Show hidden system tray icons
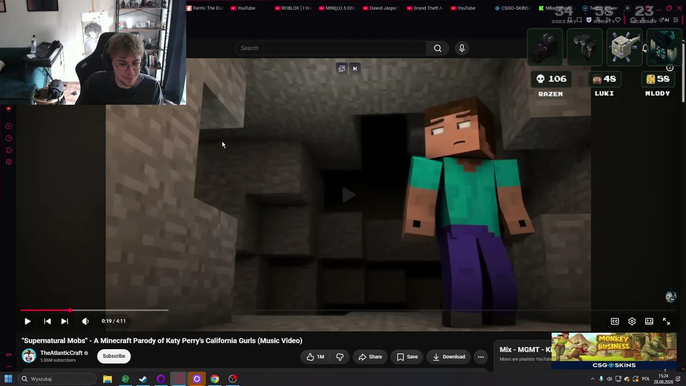686x386 pixels. [592, 379]
